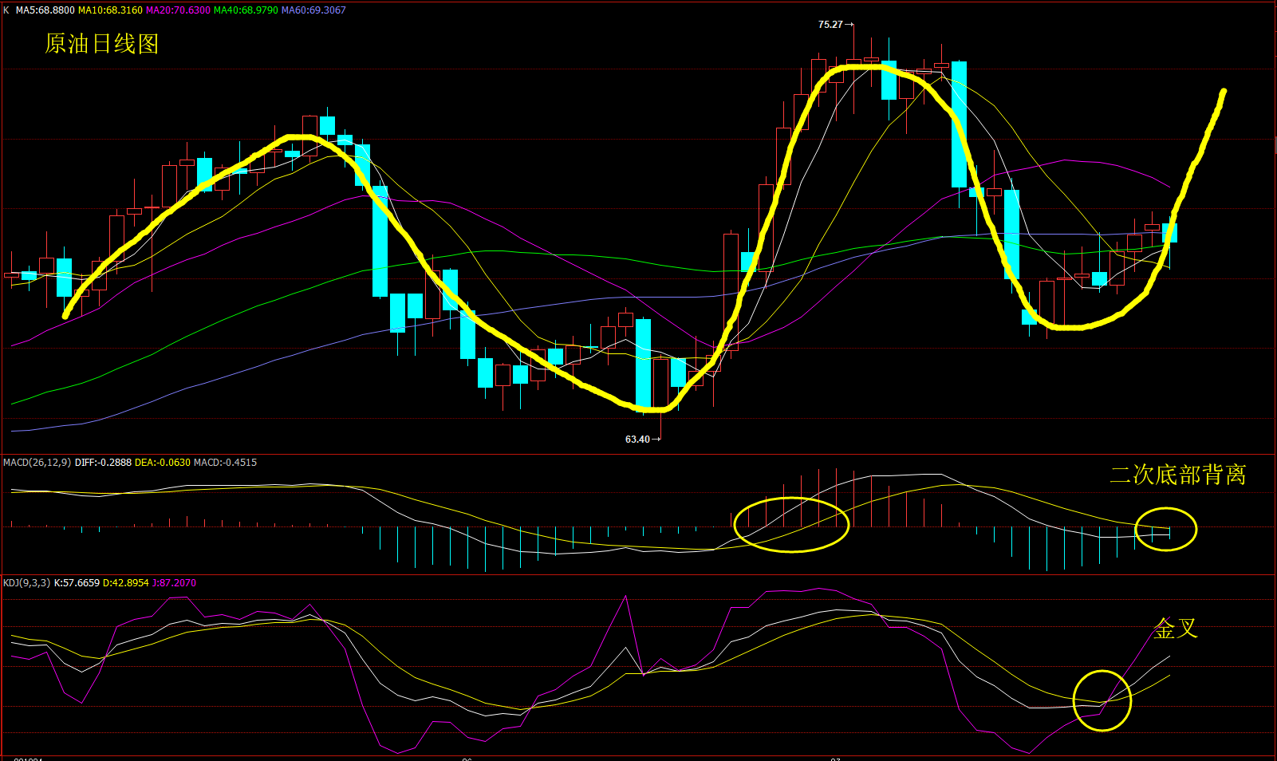
Task: Click the magenta J:87.2070 value
Action: tap(174, 583)
